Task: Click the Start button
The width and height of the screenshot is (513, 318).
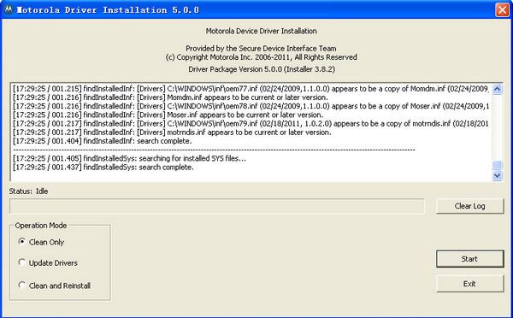Action: point(469,259)
